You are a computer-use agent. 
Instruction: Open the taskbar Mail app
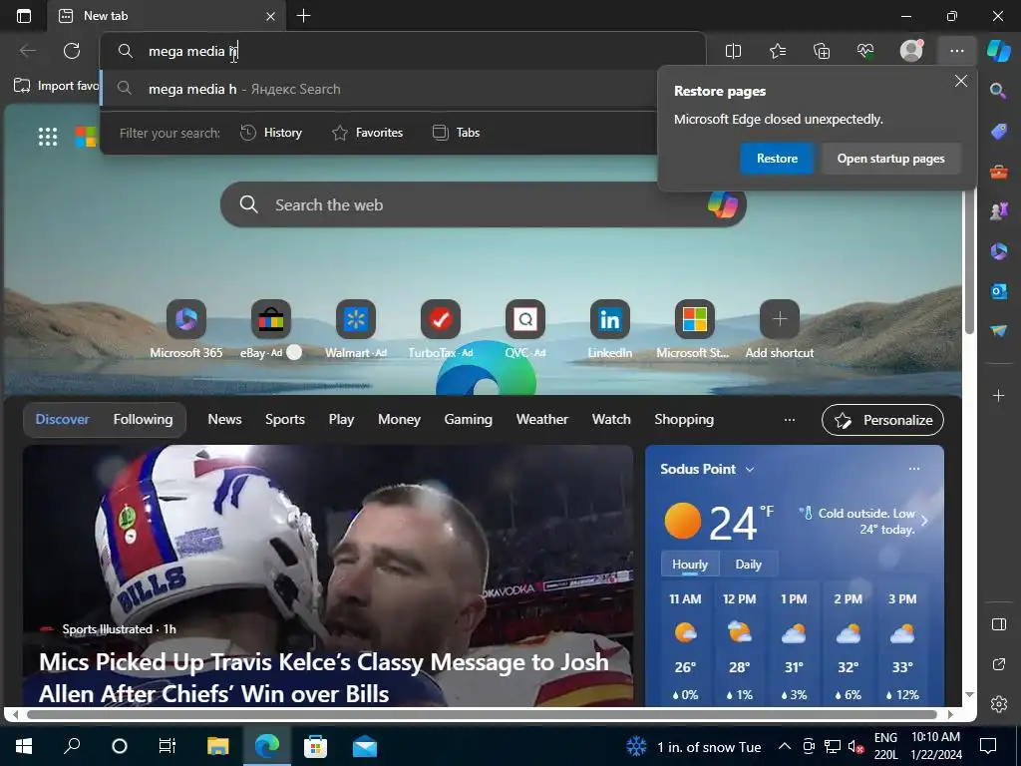point(365,746)
